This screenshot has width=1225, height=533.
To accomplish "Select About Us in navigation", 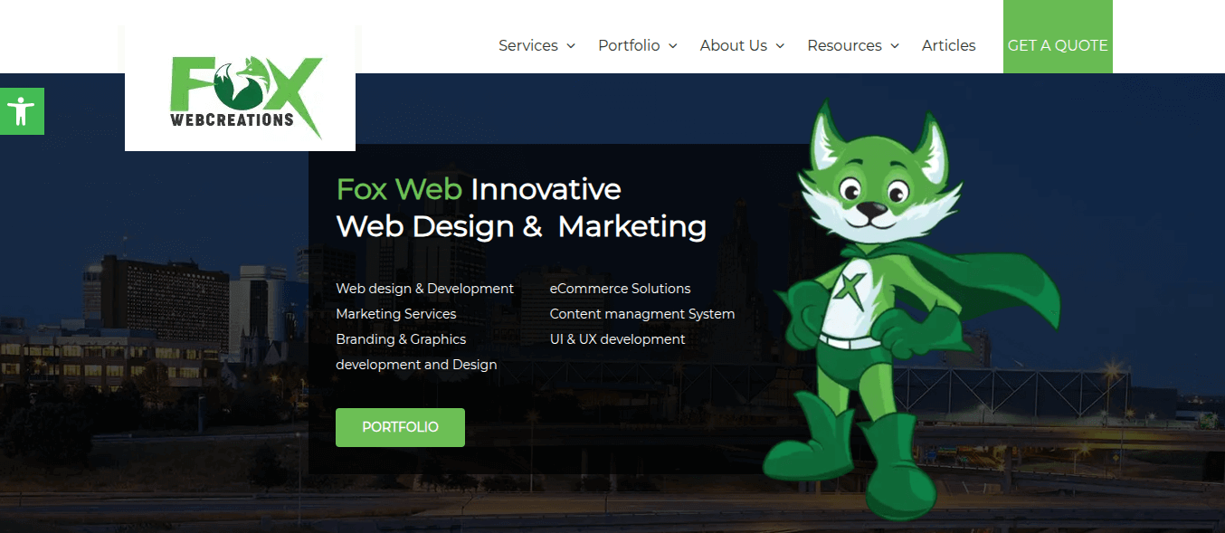I will (x=734, y=45).
